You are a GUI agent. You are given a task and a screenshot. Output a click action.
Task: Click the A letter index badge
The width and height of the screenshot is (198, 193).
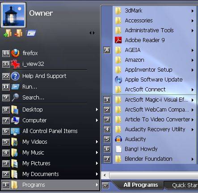pyautogui.click(x=107, y=50)
